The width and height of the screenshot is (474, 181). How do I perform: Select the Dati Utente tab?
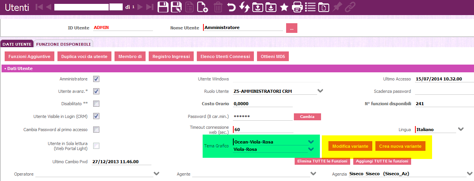pyautogui.click(x=17, y=44)
